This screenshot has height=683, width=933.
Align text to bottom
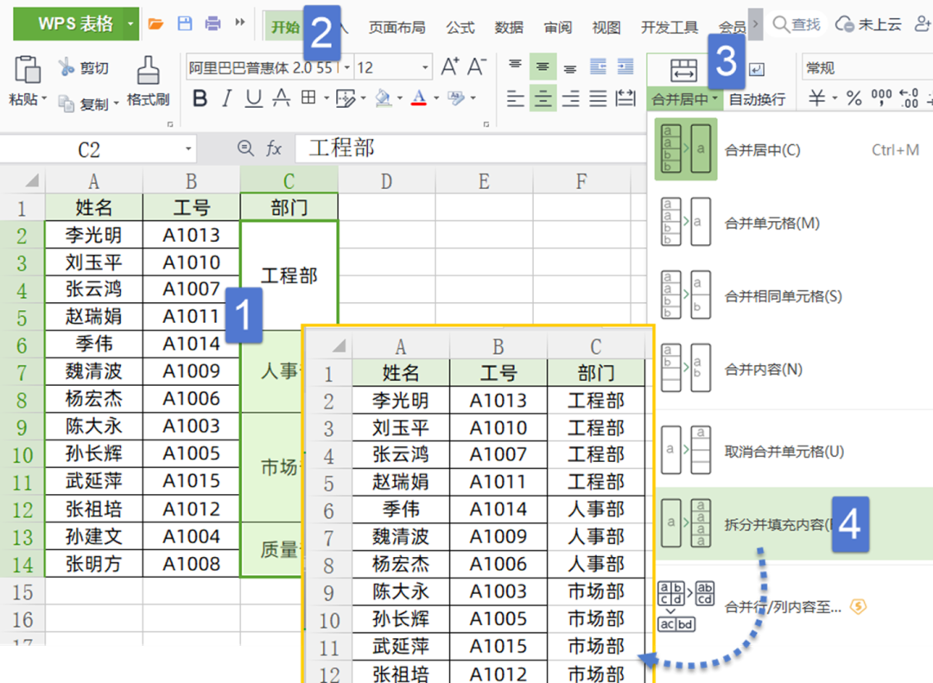[570, 68]
